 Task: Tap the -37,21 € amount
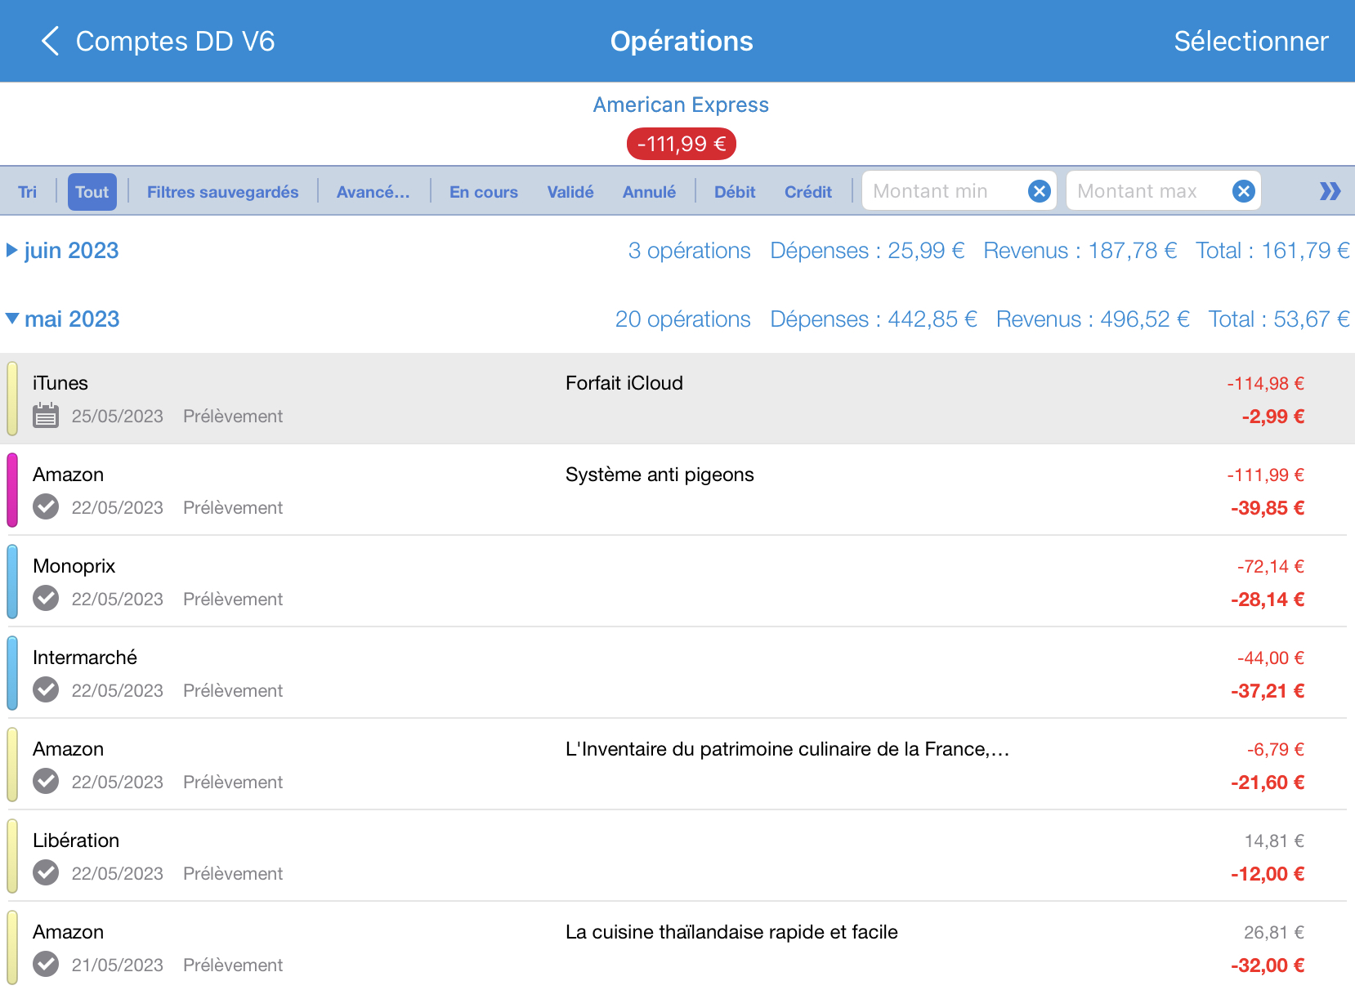click(x=1268, y=691)
